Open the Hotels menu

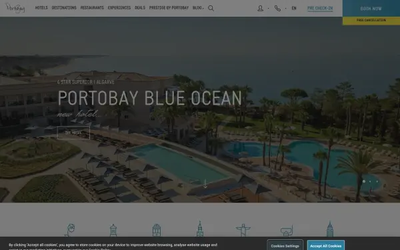41,8
